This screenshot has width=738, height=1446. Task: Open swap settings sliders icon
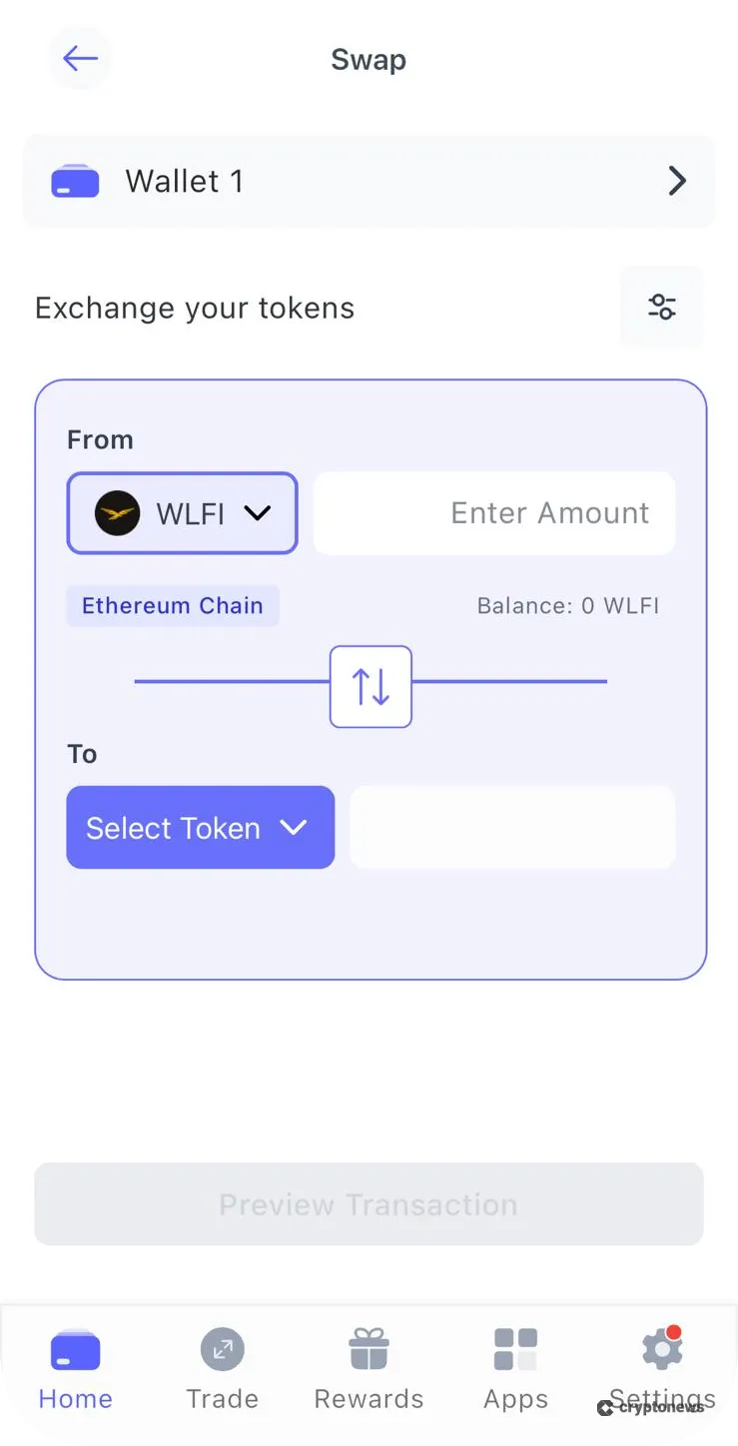point(661,307)
